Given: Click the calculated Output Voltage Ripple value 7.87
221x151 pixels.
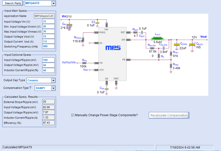Looking at the screenshot, I should click(48, 112).
